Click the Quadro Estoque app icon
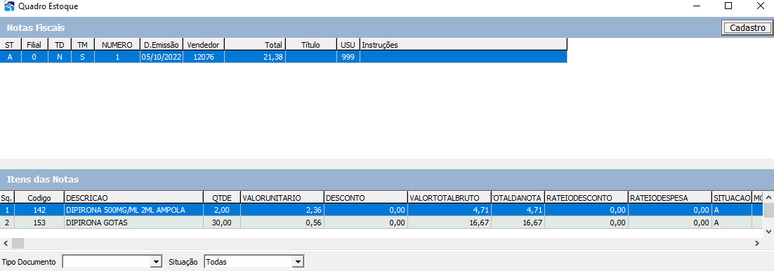This screenshot has height=271, width=774. [9, 6]
